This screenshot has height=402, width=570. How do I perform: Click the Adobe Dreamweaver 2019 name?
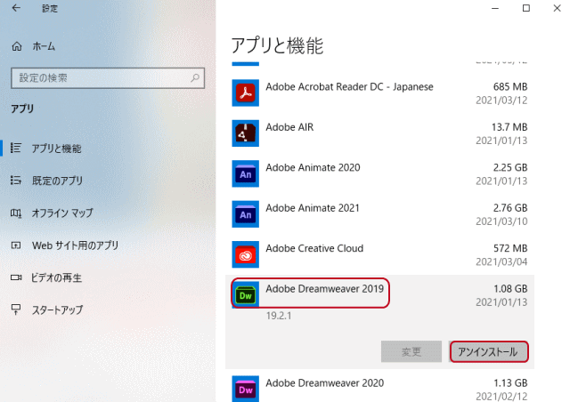[x=324, y=289]
